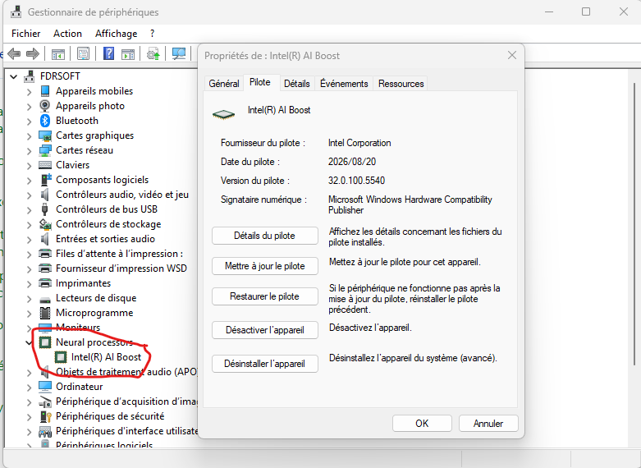The image size is (641, 468).
Task: Click Désinstaller l'appareil button
Action: tap(265, 363)
